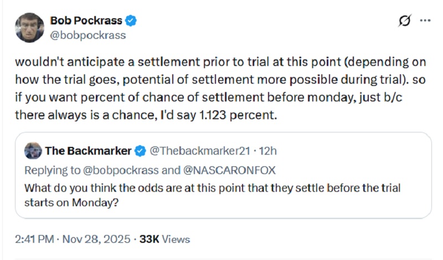View the 33K Views count
Viewport: 443px width, 260px height.
point(164,239)
